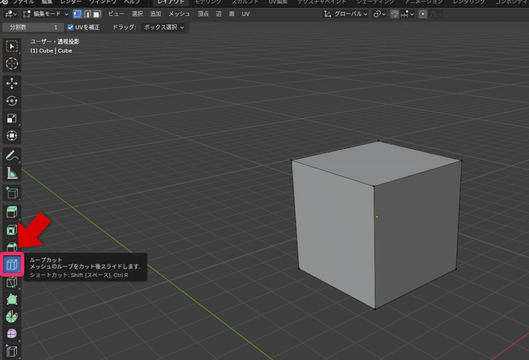The width and height of the screenshot is (529, 360).
Task: Select the Knife tool
Action: (x=12, y=282)
